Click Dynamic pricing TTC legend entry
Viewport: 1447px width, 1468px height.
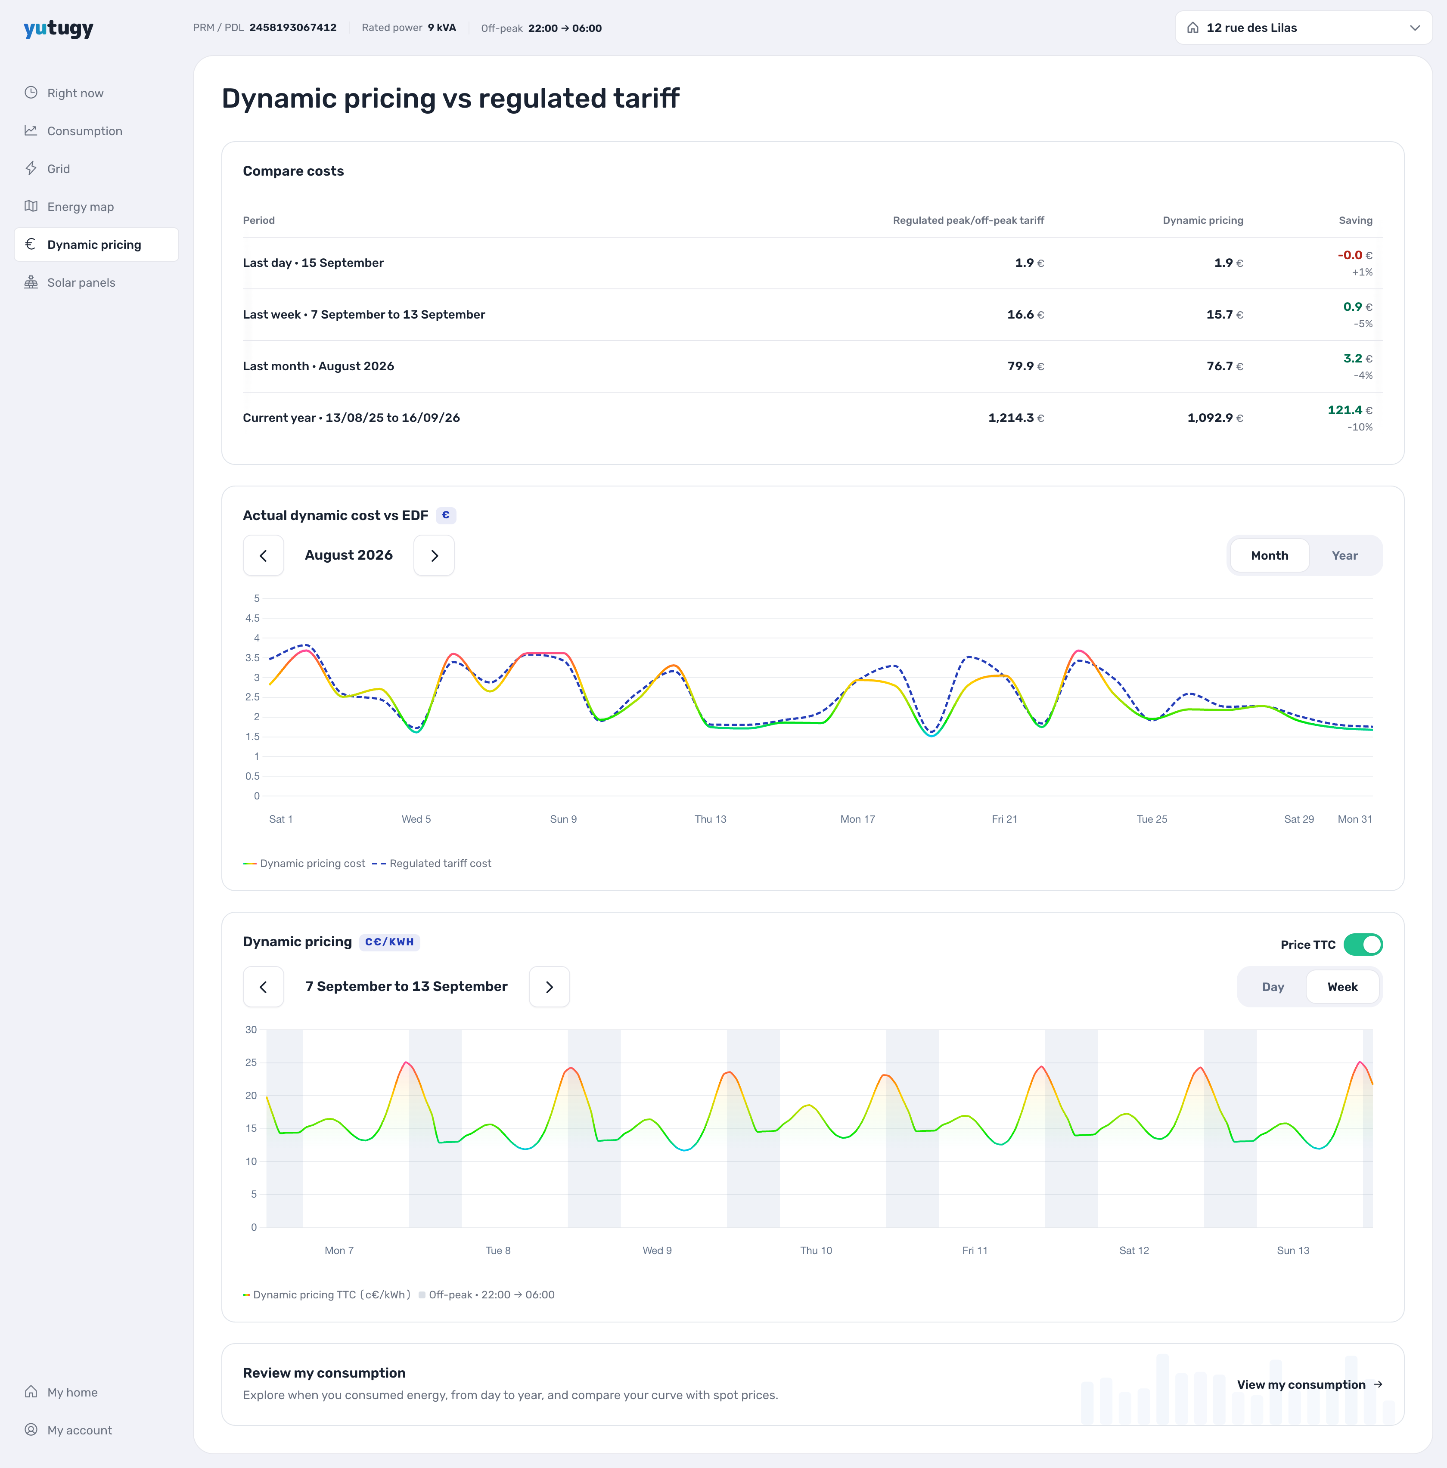(327, 1295)
